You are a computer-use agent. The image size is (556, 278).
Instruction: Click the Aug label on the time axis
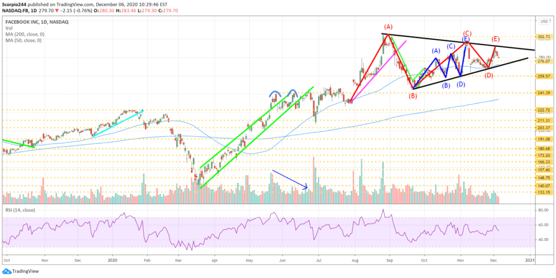click(x=354, y=260)
